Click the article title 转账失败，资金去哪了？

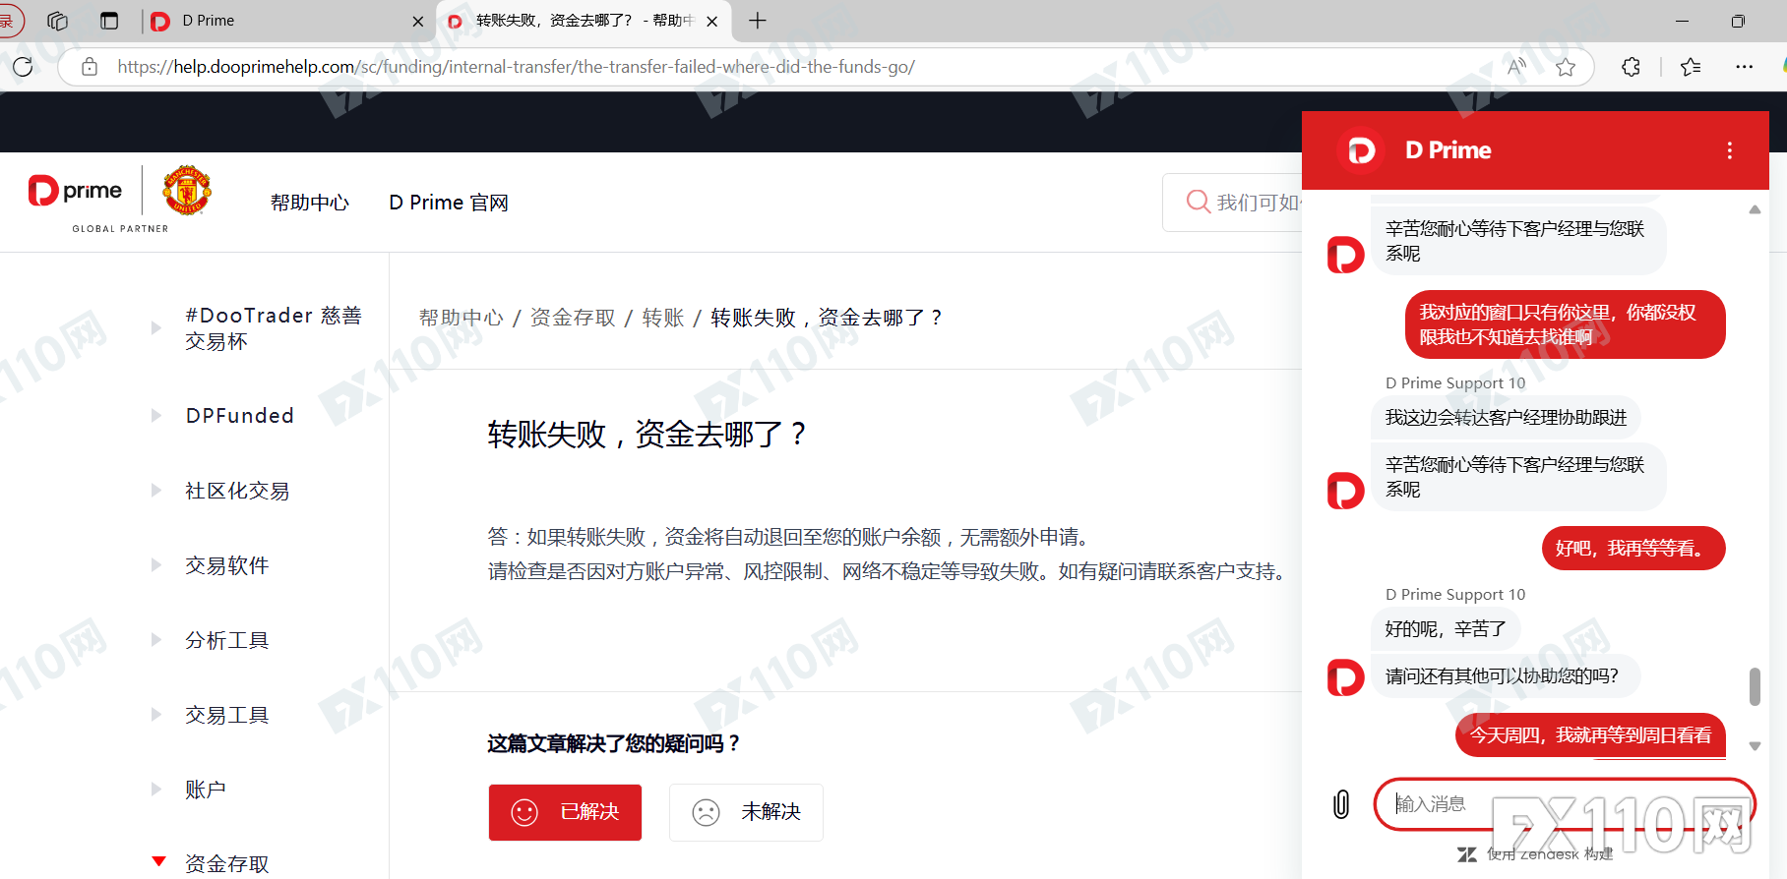tap(647, 434)
